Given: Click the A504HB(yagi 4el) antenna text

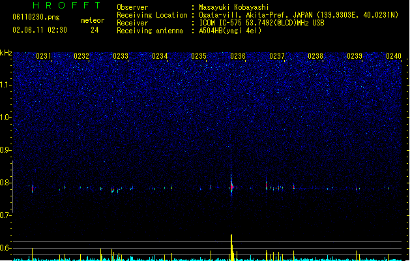Looking at the screenshot, I should coord(230,31).
